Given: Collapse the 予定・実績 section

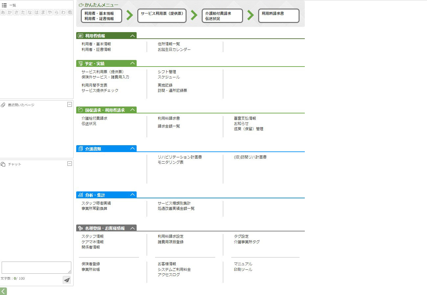Looking at the screenshot, I should (132, 63).
